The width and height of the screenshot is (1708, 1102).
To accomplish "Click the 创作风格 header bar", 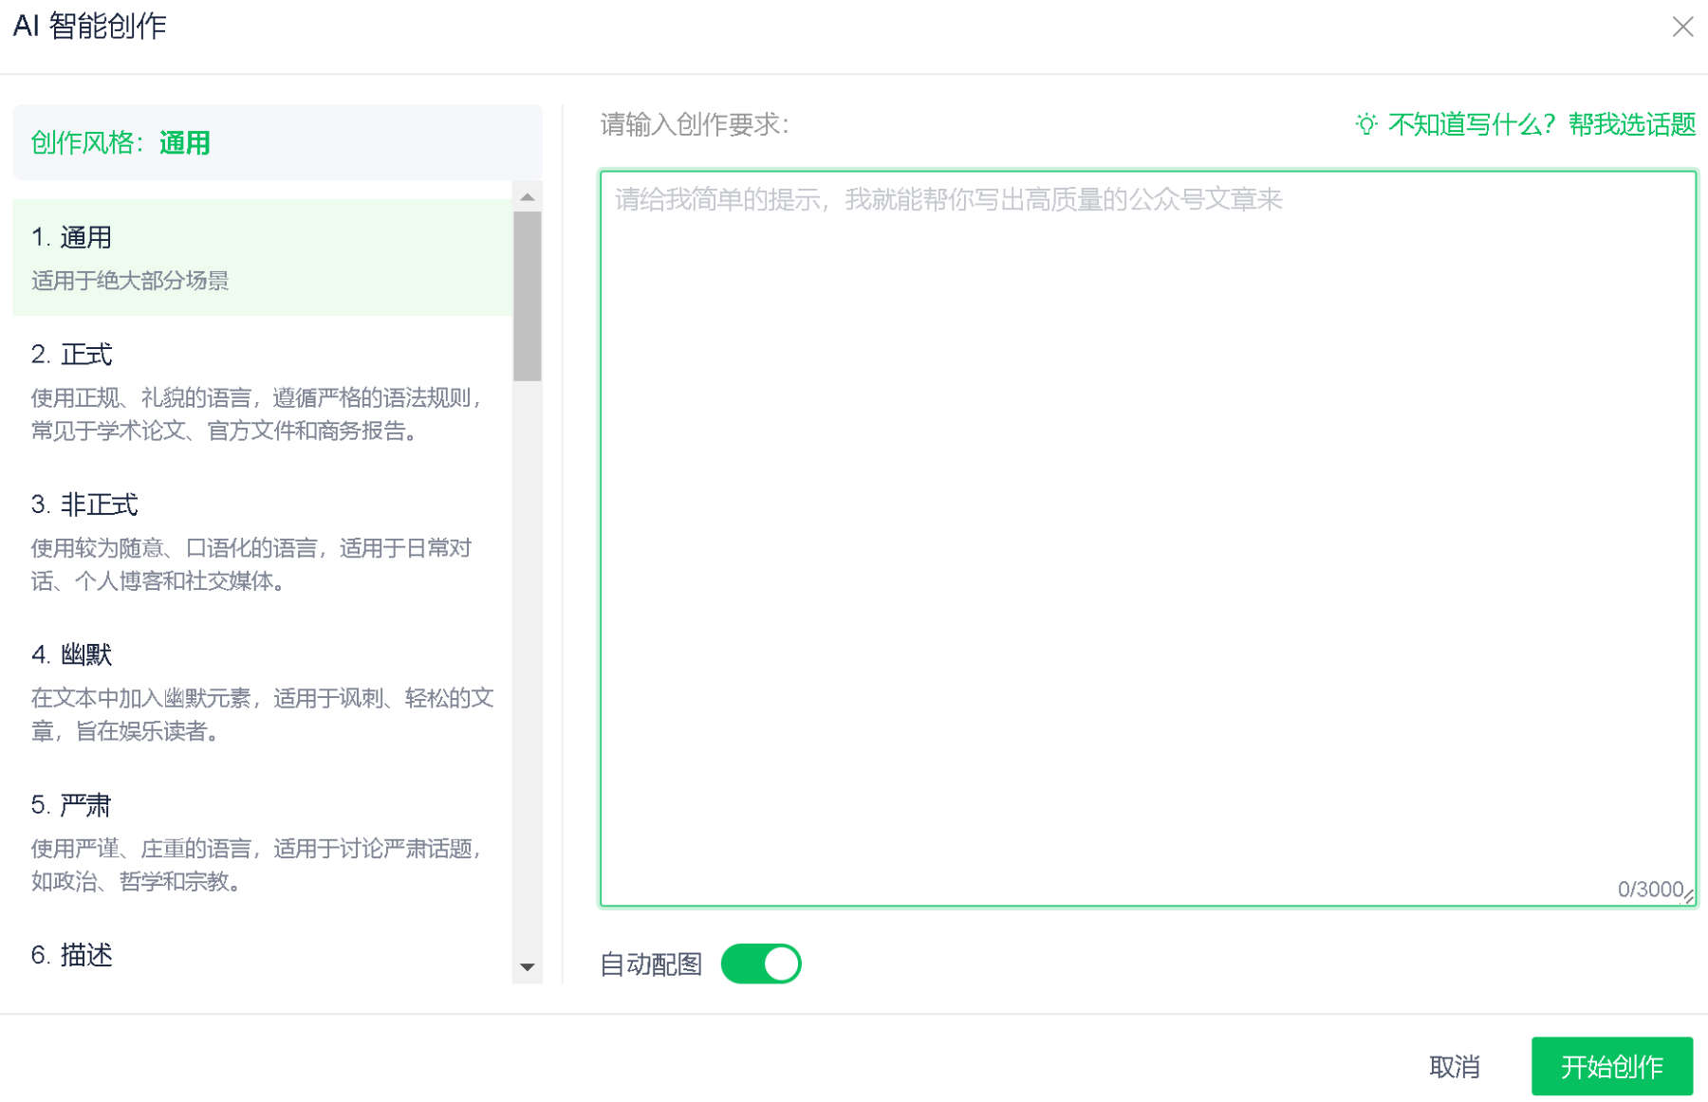I will click(x=277, y=143).
